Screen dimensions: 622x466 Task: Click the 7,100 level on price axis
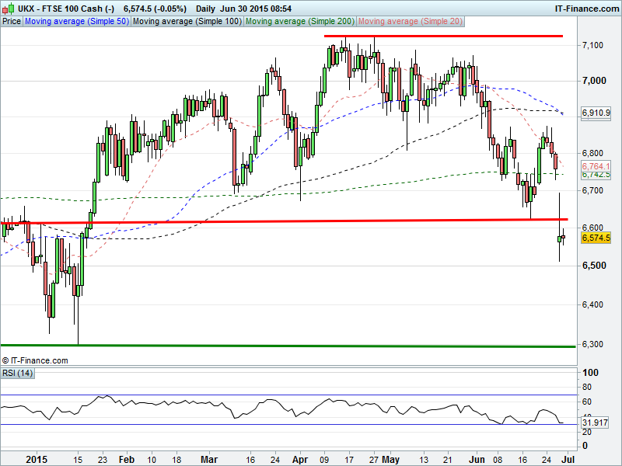click(592, 46)
